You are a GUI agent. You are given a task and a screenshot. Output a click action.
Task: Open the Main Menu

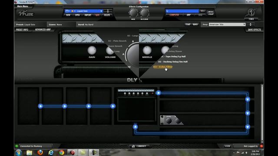(23, 6)
